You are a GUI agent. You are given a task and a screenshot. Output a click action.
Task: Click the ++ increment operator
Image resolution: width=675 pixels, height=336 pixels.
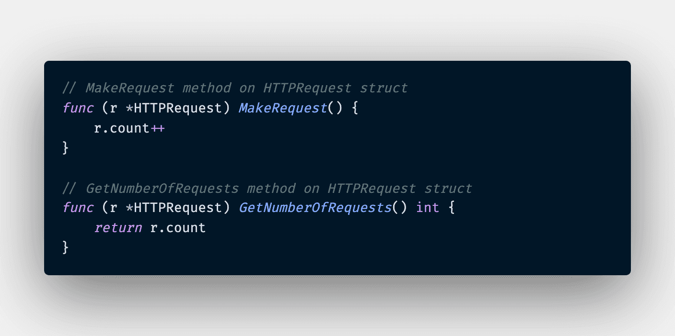click(158, 128)
